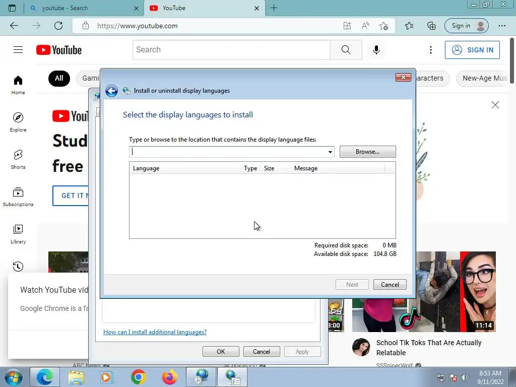The width and height of the screenshot is (516, 387).
Task: Open Edge Settings and more menu
Action: [502, 26]
